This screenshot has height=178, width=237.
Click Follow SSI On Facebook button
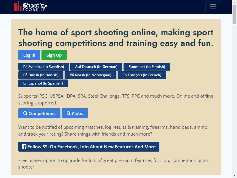[89, 147]
